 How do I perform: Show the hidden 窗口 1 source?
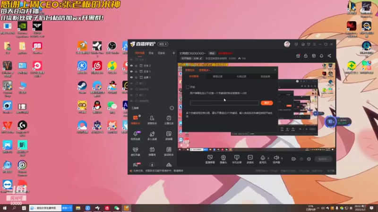tap(131, 95)
